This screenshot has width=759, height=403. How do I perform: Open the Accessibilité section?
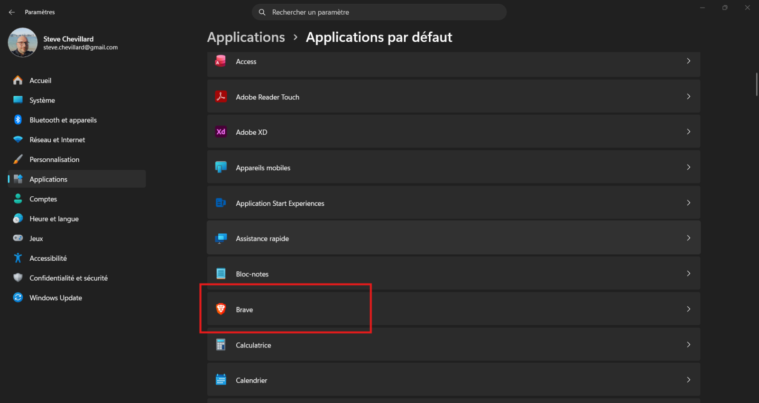click(x=77, y=258)
